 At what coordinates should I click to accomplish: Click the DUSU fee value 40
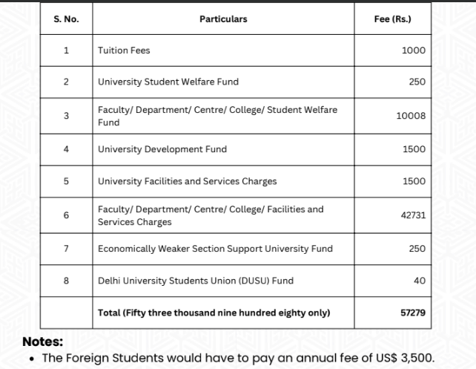[x=420, y=281]
